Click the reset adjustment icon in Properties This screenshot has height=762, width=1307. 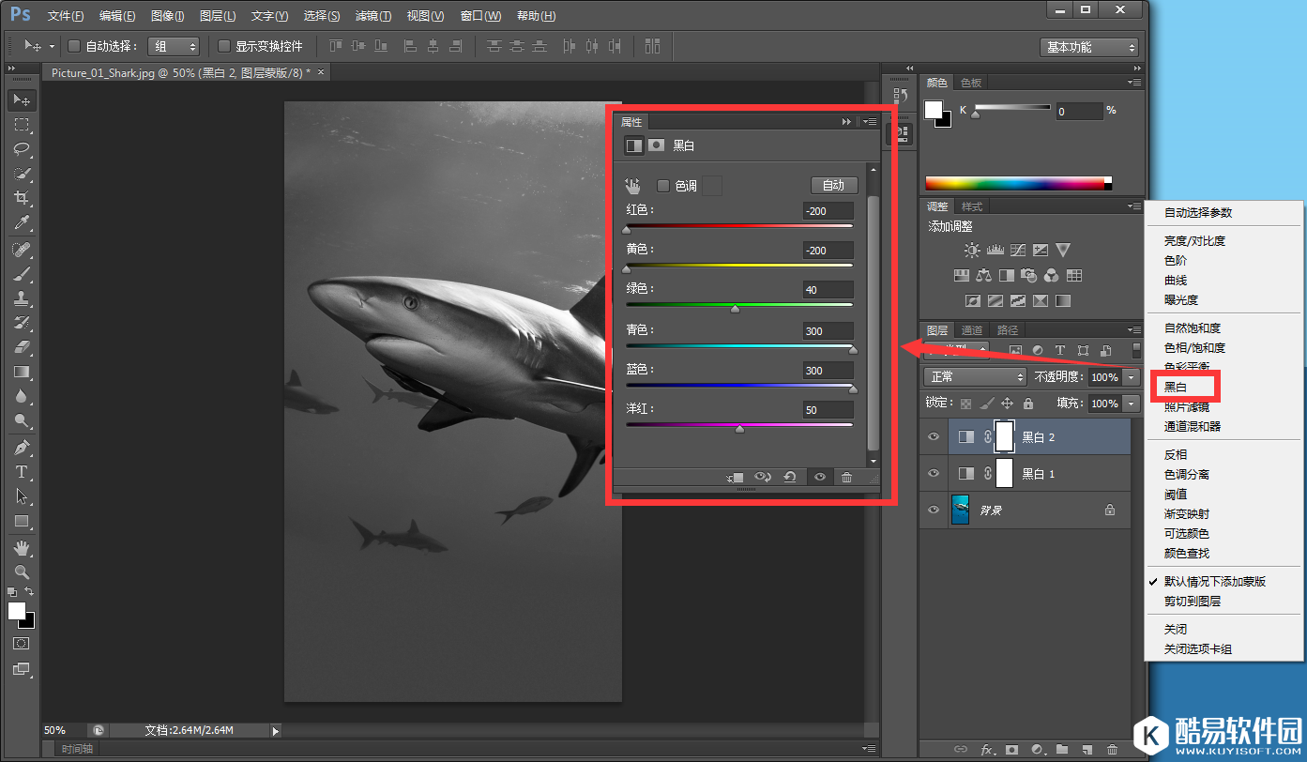[x=790, y=478]
